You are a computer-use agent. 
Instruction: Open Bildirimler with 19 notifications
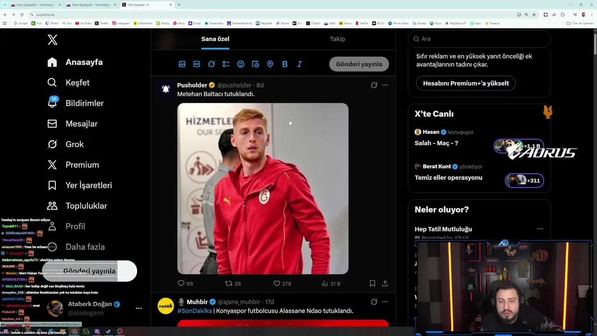point(76,103)
